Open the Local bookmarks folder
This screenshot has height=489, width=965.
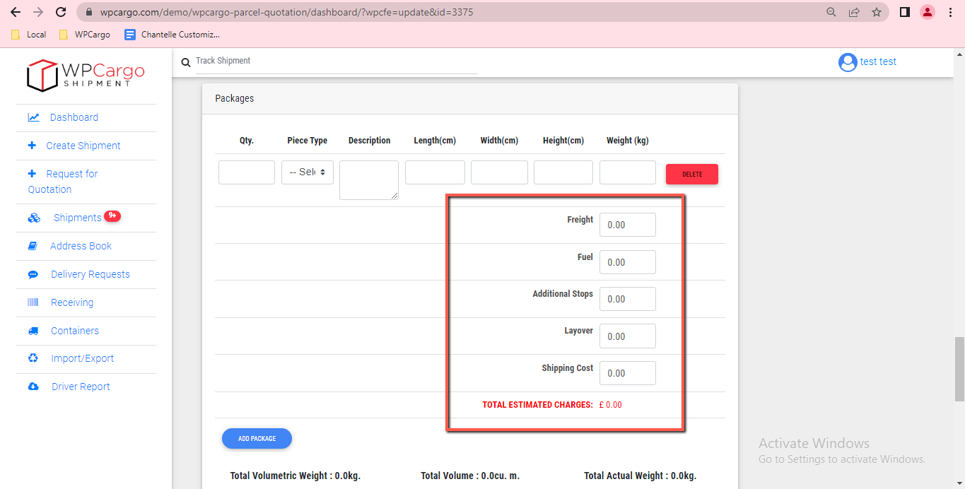[29, 34]
